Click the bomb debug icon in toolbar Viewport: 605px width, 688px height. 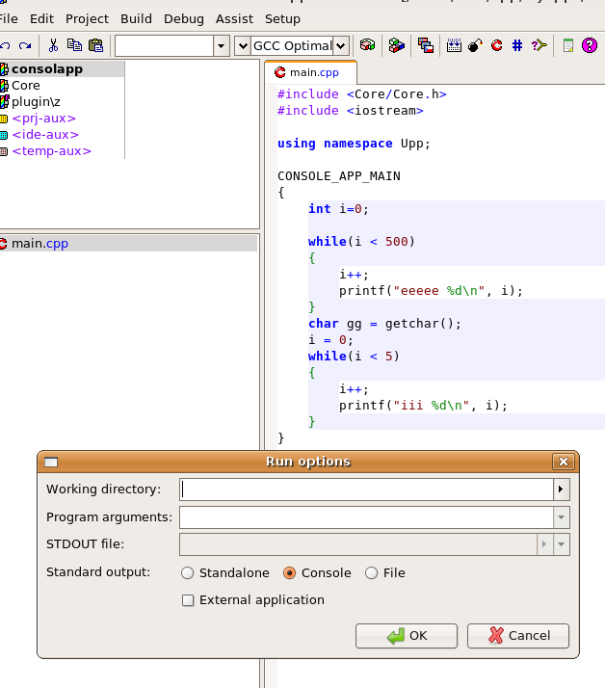[475, 45]
